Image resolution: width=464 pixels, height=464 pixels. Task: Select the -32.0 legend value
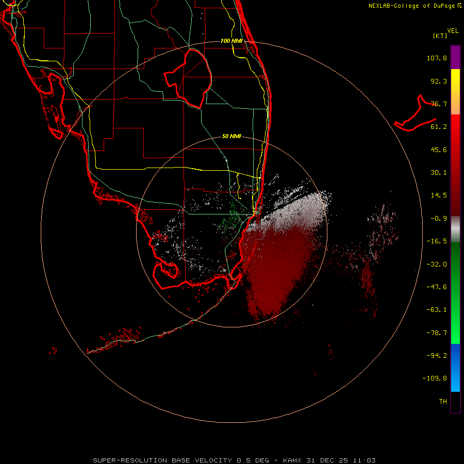(437, 264)
